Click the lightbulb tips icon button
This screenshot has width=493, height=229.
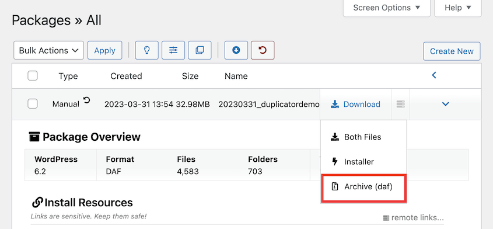coord(146,50)
